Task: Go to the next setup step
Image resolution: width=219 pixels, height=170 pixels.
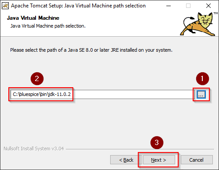Action: [159, 160]
